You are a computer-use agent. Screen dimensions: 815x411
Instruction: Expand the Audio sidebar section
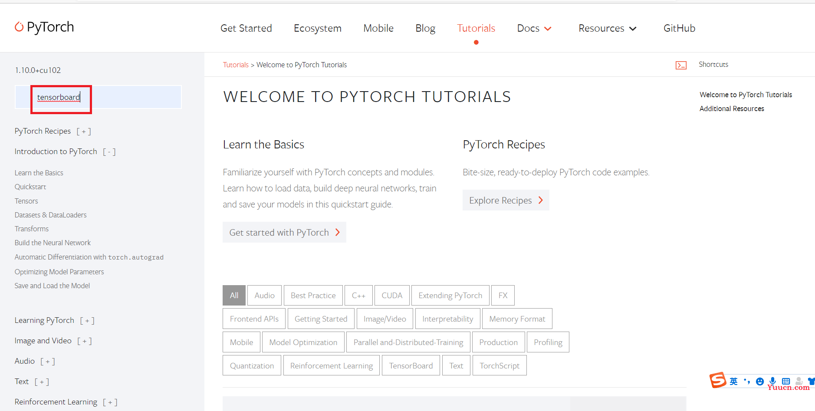(48, 362)
